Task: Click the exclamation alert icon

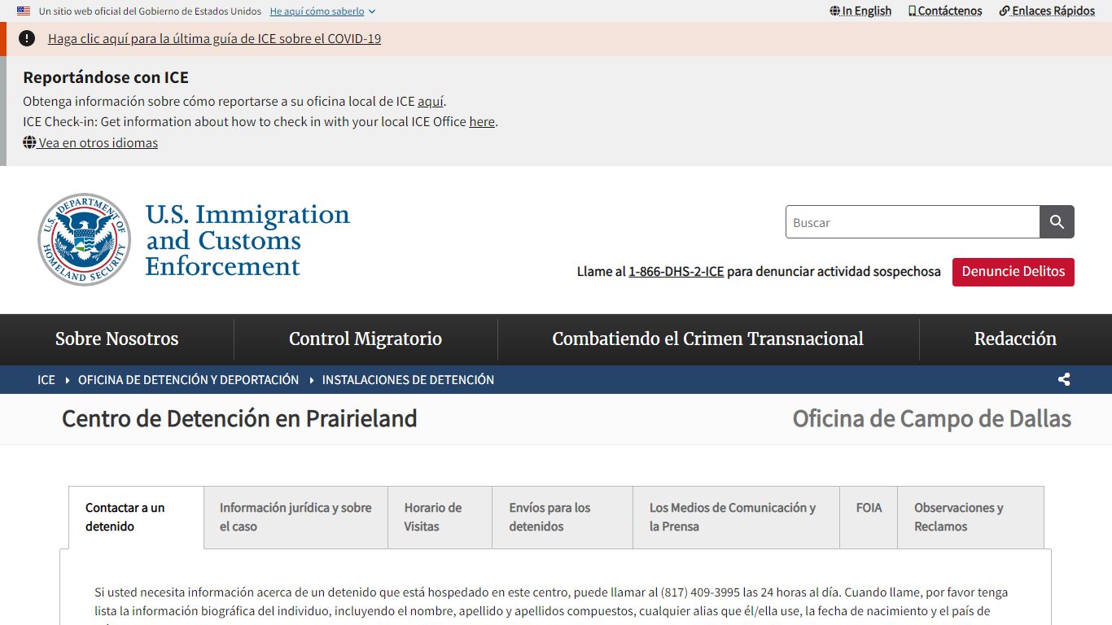Action: 27,38
